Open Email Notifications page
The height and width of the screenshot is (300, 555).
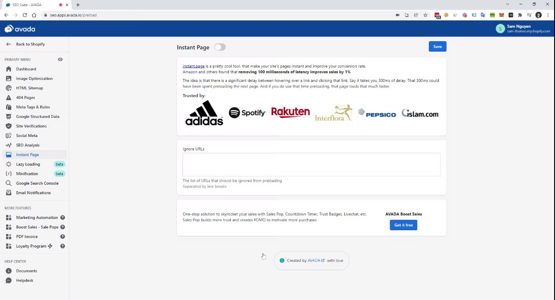point(33,193)
